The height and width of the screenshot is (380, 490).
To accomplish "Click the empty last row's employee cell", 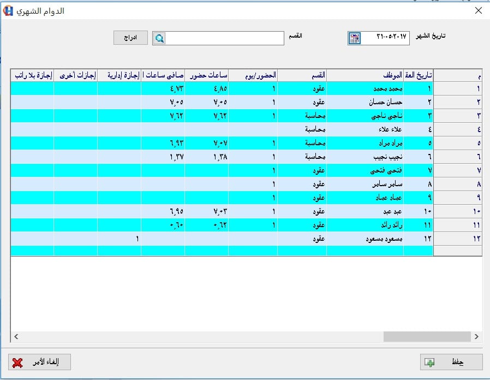I will coord(365,251).
